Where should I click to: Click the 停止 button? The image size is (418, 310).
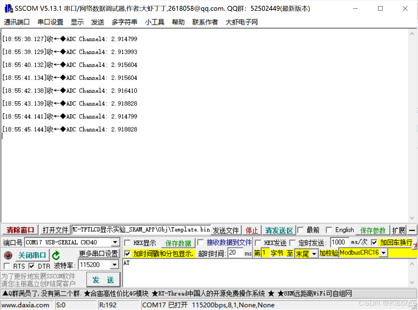252,230
